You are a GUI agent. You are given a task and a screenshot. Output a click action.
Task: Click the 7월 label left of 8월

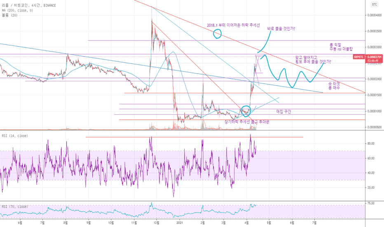pyautogui.click(x=42, y=223)
